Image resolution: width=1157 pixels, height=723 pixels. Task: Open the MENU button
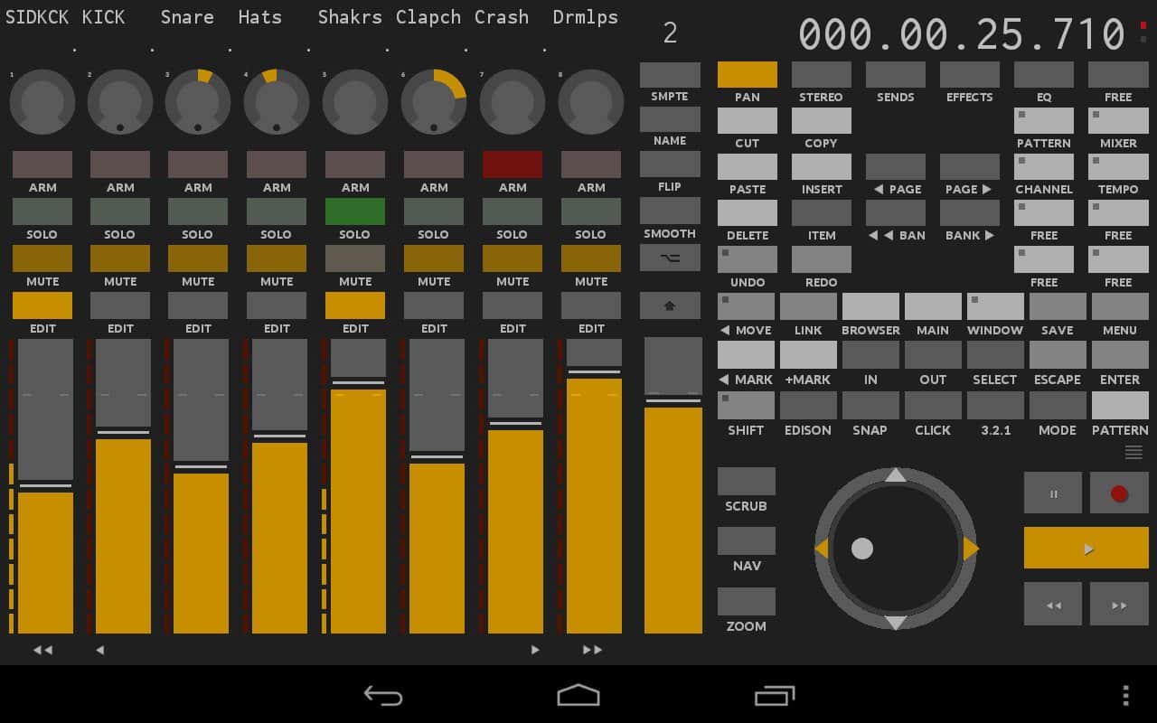coord(1119,307)
